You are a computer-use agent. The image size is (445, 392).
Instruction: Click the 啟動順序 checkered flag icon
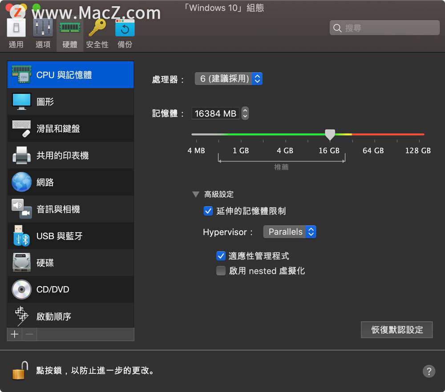click(21, 316)
